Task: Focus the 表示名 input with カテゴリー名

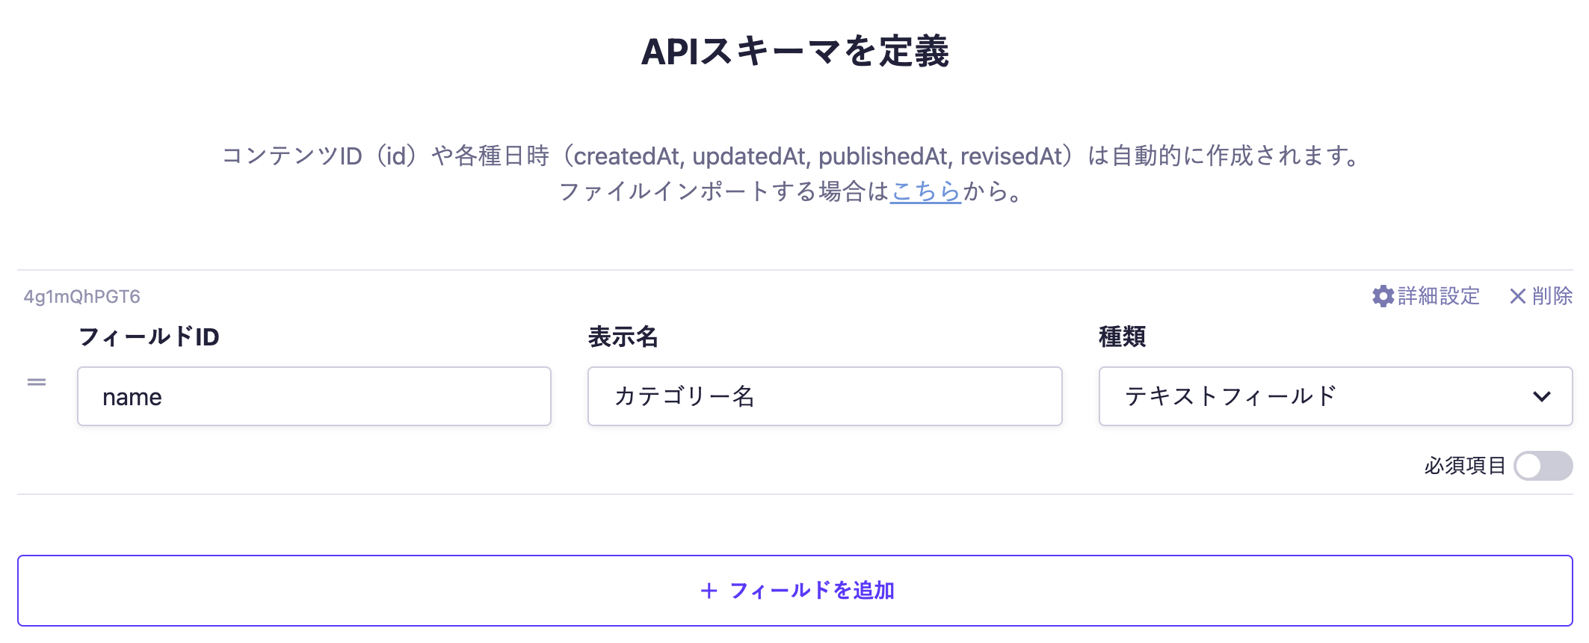Action: click(x=824, y=396)
